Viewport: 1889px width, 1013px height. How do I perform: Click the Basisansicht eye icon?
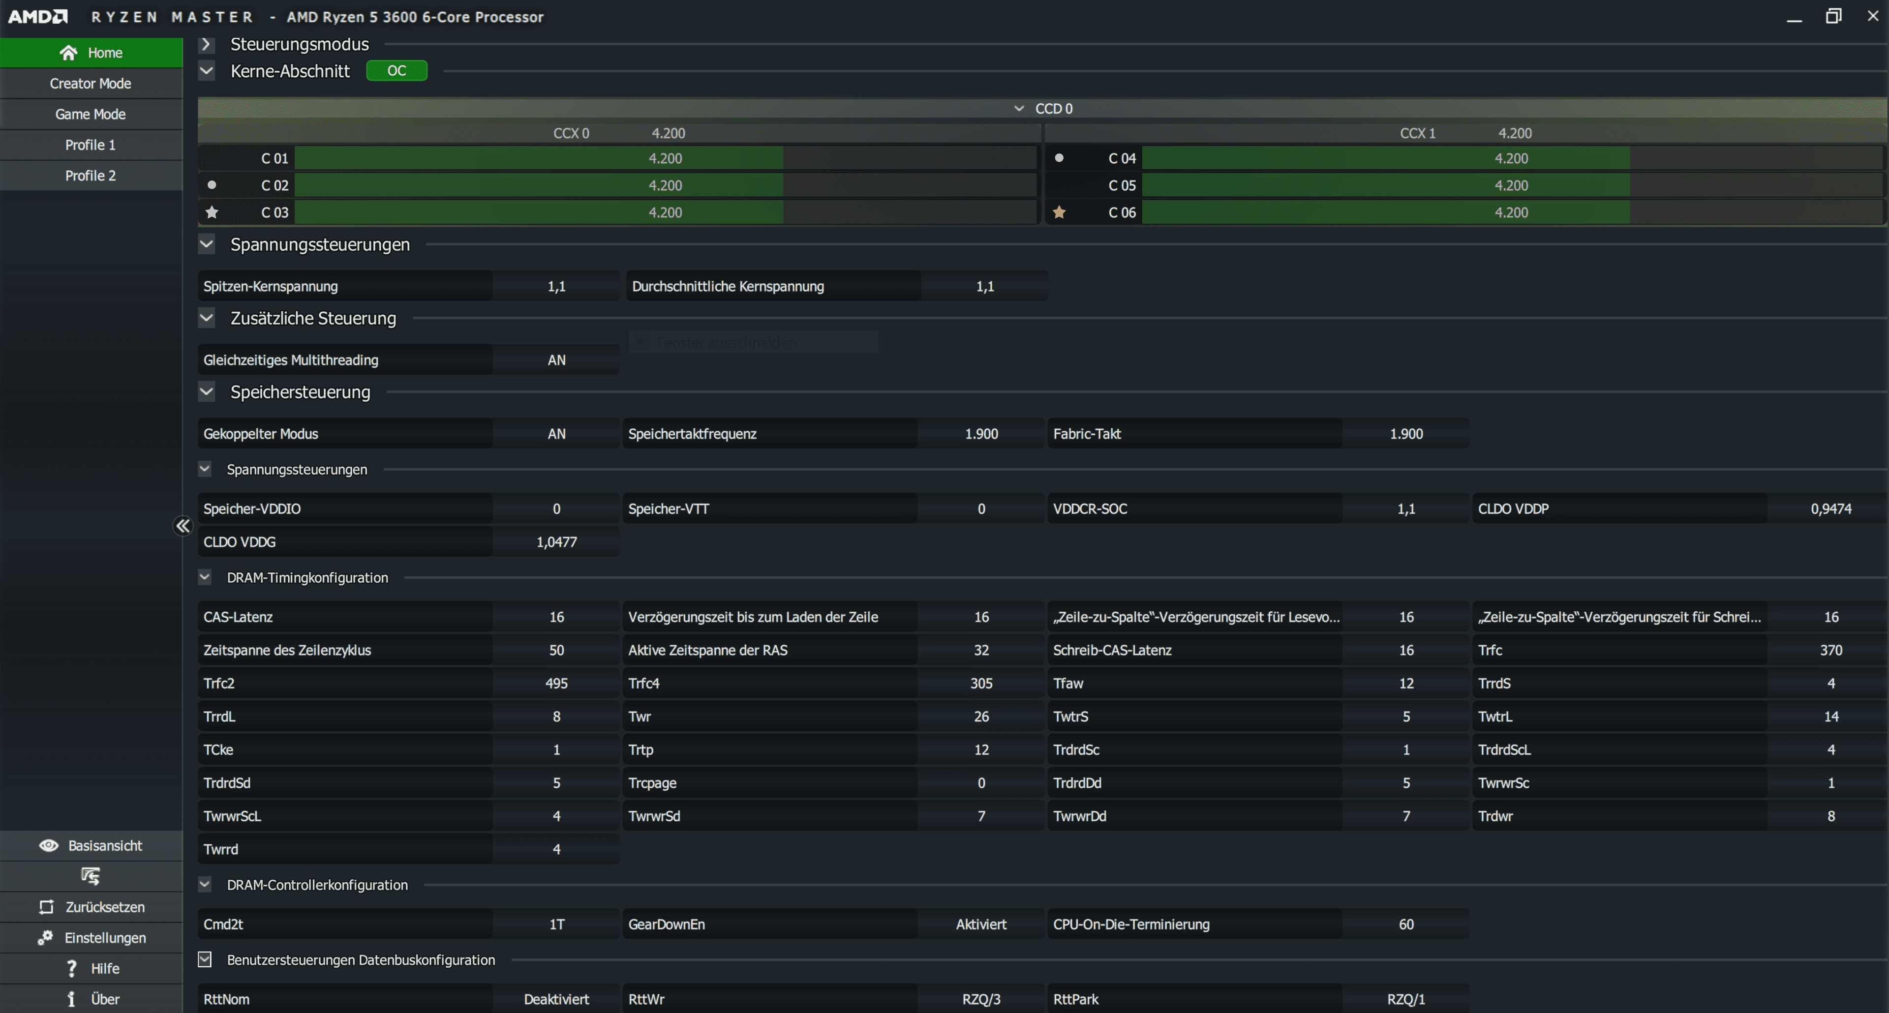tap(48, 845)
